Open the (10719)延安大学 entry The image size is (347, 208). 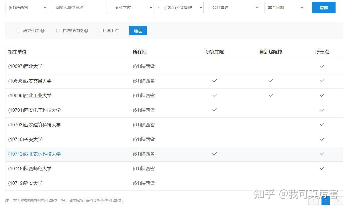point(25,183)
